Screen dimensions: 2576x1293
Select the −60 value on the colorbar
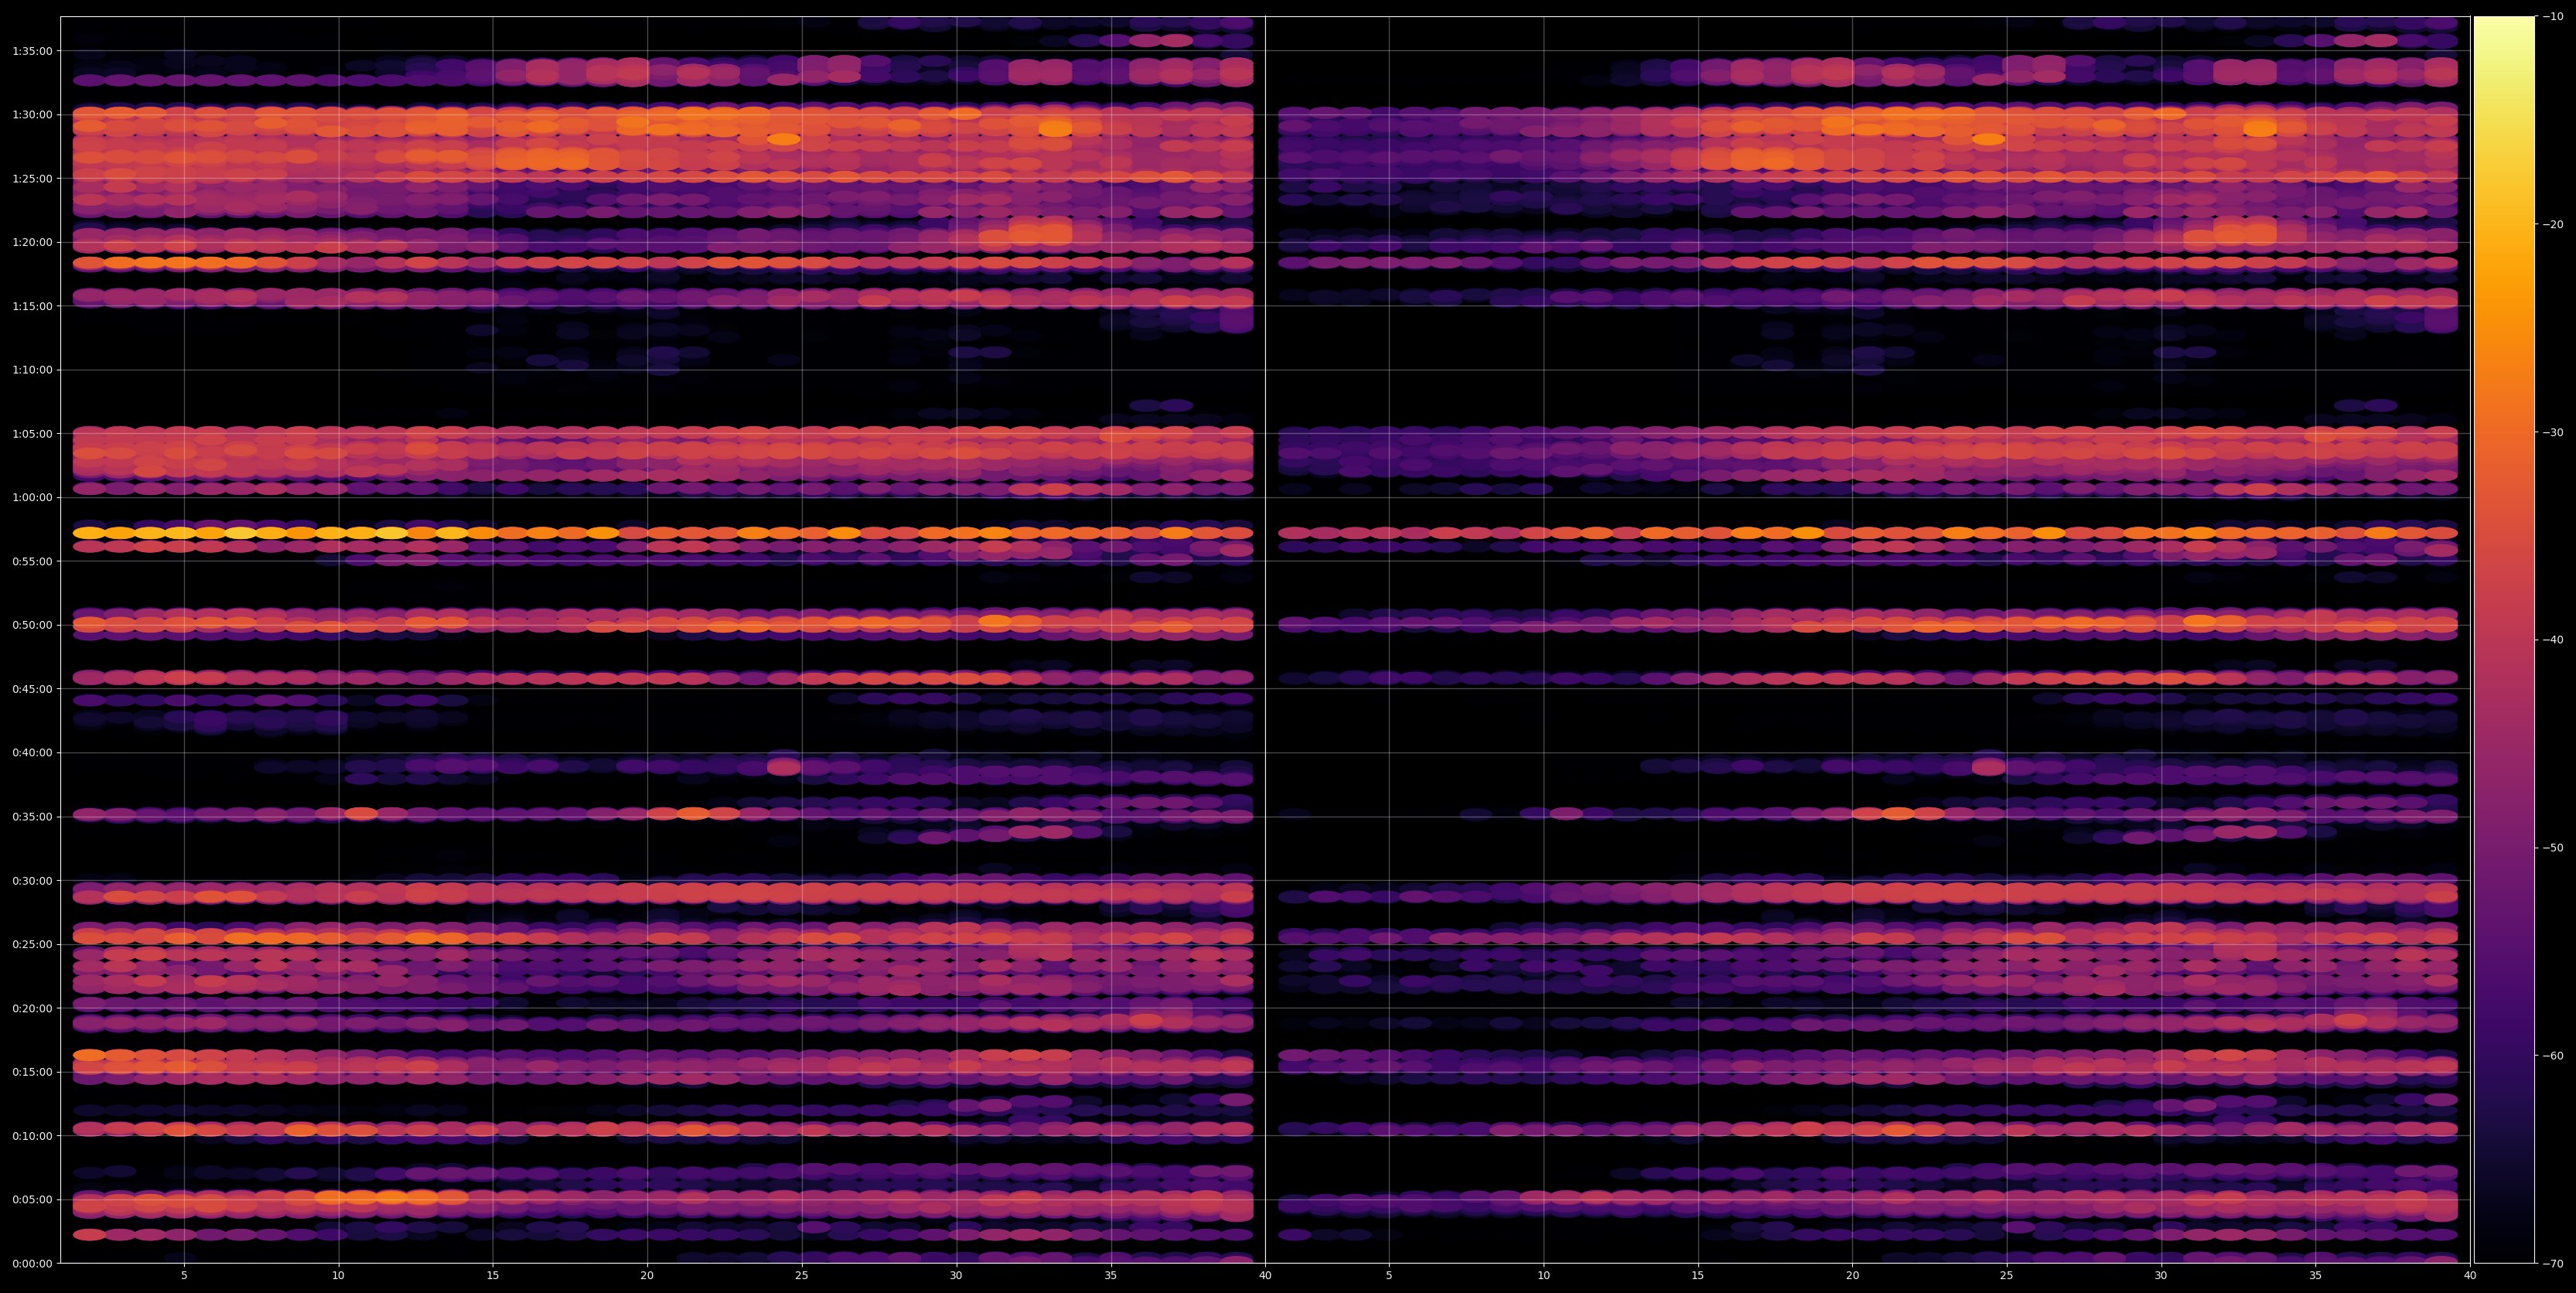(x=2552, y=1055)
